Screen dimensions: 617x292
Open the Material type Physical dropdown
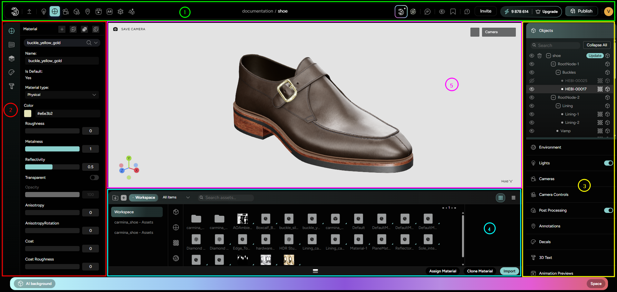pyautogui.click(x=62, y=95)
